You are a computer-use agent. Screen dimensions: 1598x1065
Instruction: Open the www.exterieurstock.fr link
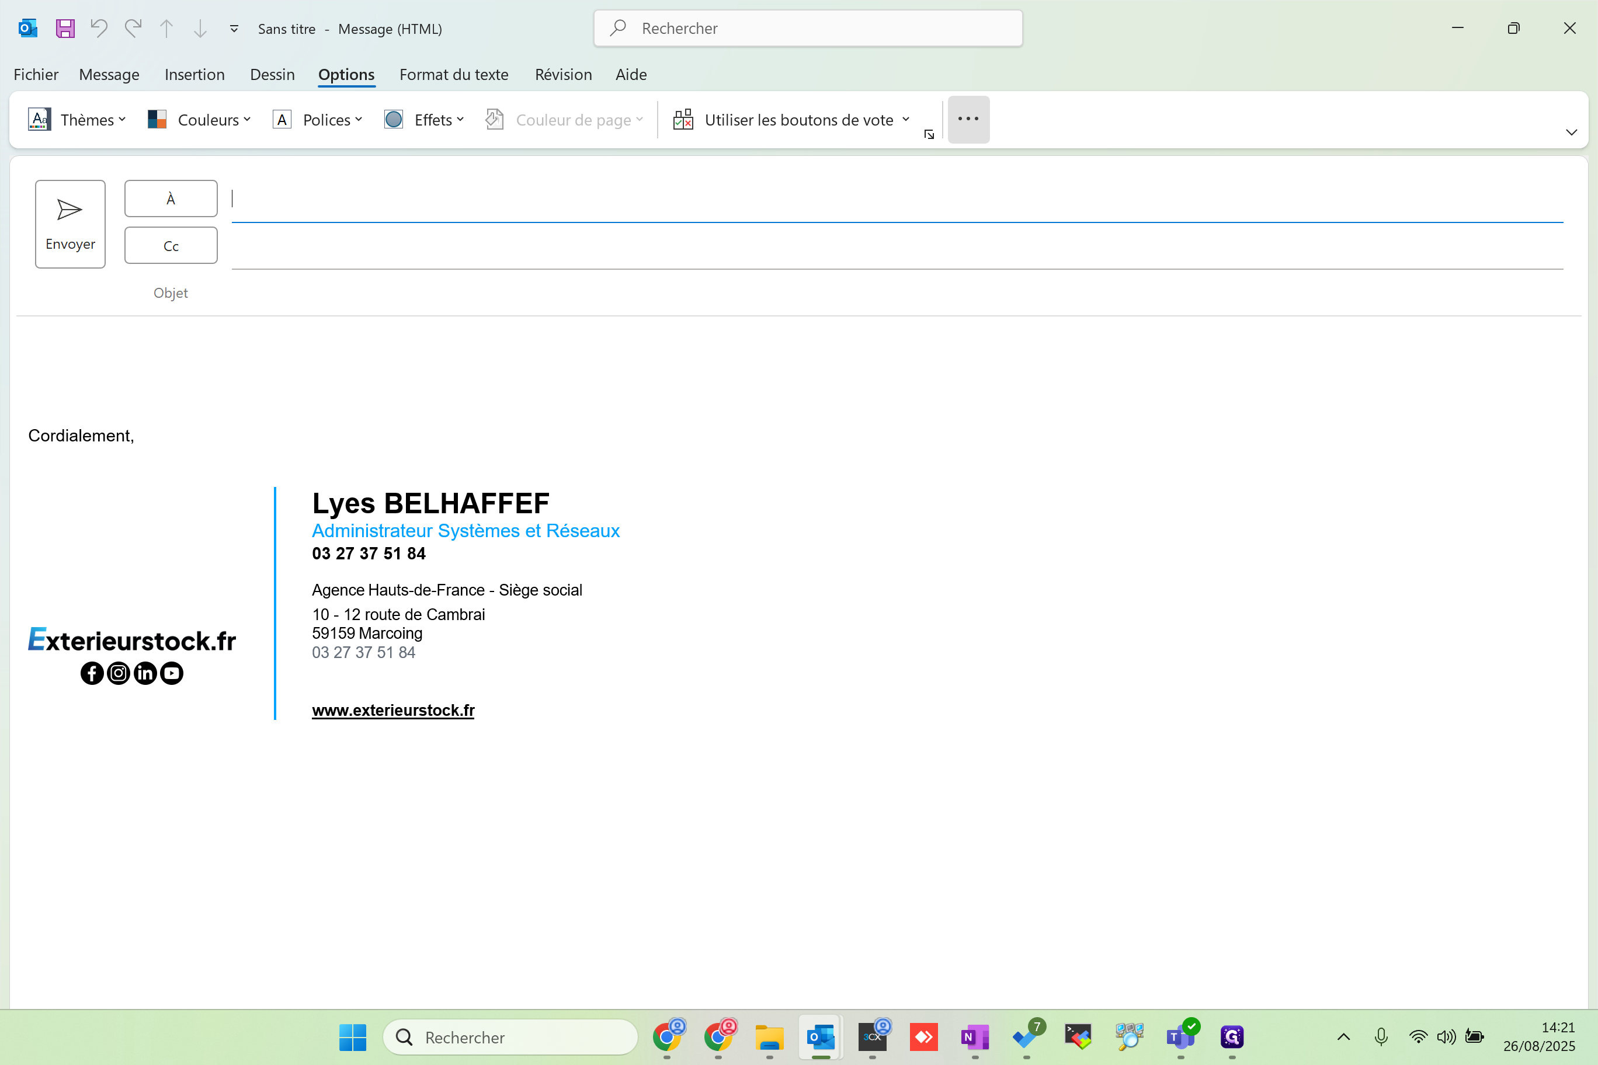coord(394,711)
